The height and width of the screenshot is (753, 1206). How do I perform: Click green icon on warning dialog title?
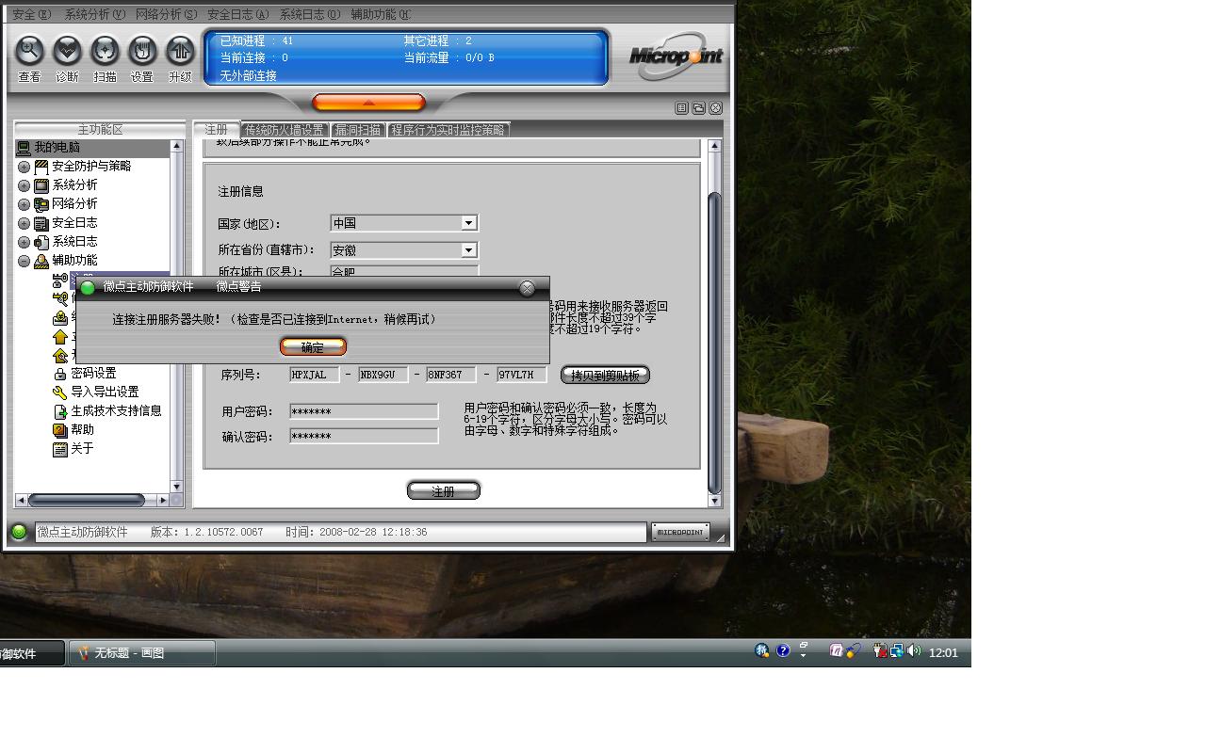click(x=88, y=287)
